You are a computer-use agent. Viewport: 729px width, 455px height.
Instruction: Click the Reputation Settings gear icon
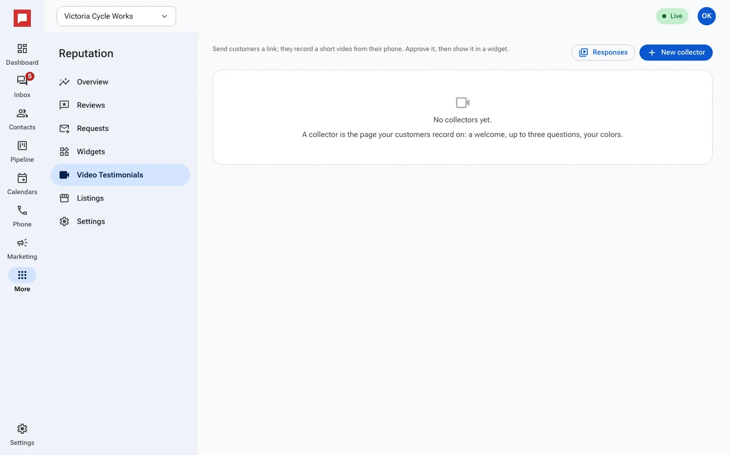[x=64, y=221]
